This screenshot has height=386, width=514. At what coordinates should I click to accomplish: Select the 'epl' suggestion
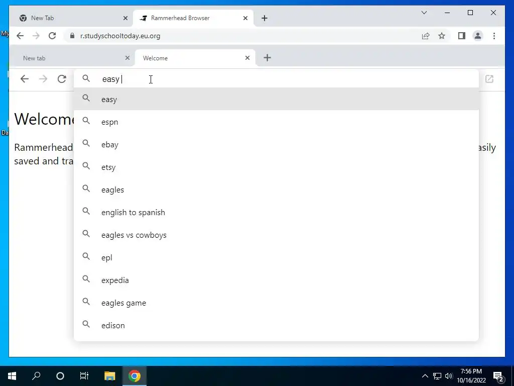(x=276, y=258)
